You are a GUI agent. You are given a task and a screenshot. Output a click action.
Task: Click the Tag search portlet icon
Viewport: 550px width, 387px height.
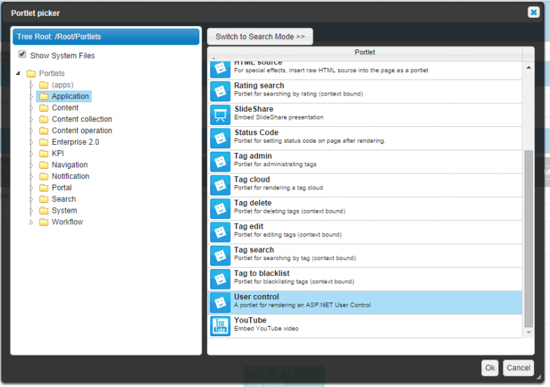click(220, 256)
